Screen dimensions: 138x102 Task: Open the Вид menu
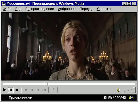pos(18,9)
